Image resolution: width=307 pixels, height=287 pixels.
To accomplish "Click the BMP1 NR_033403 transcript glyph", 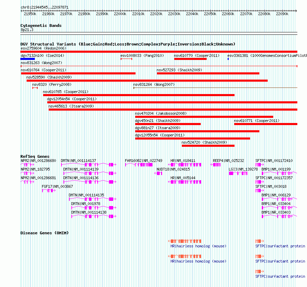I will pos(279,216).
